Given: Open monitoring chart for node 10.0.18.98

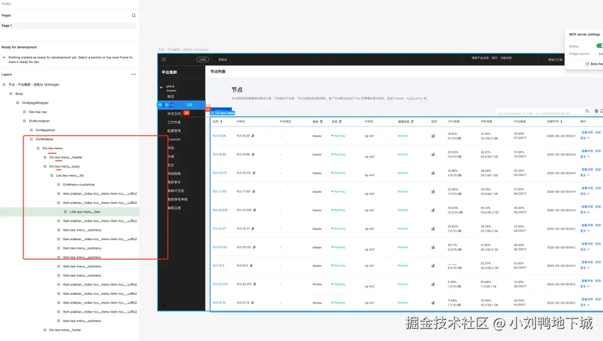Looking at the screenshot, I should [x=433, y=154].
